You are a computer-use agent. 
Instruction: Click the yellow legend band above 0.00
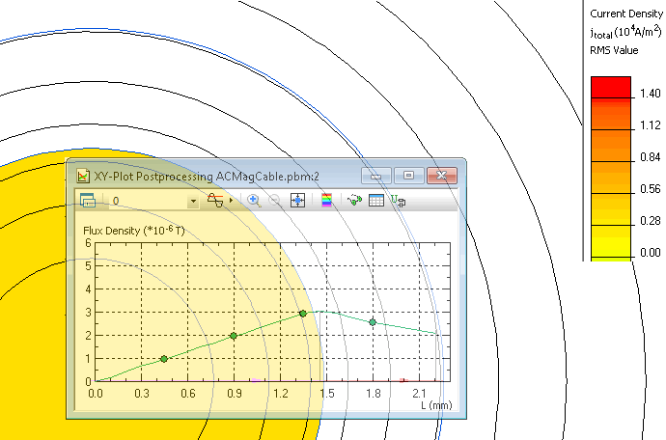tap(611, 241)
